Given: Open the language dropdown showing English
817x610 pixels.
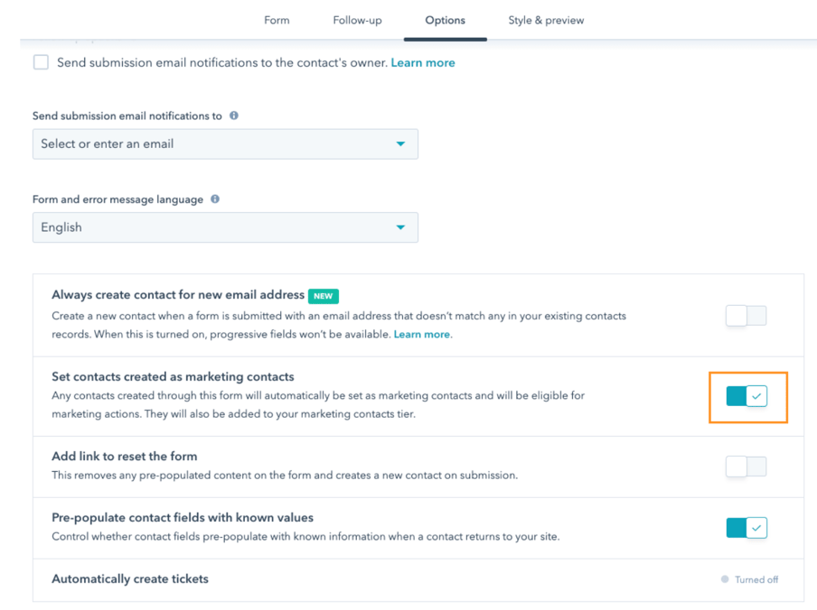Looking at the screenshot, I should (x=225, y=227).
